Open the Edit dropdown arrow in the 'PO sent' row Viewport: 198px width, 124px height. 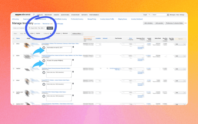185,56
